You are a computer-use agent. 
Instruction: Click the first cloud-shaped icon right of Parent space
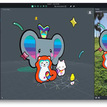click(71, 6)
